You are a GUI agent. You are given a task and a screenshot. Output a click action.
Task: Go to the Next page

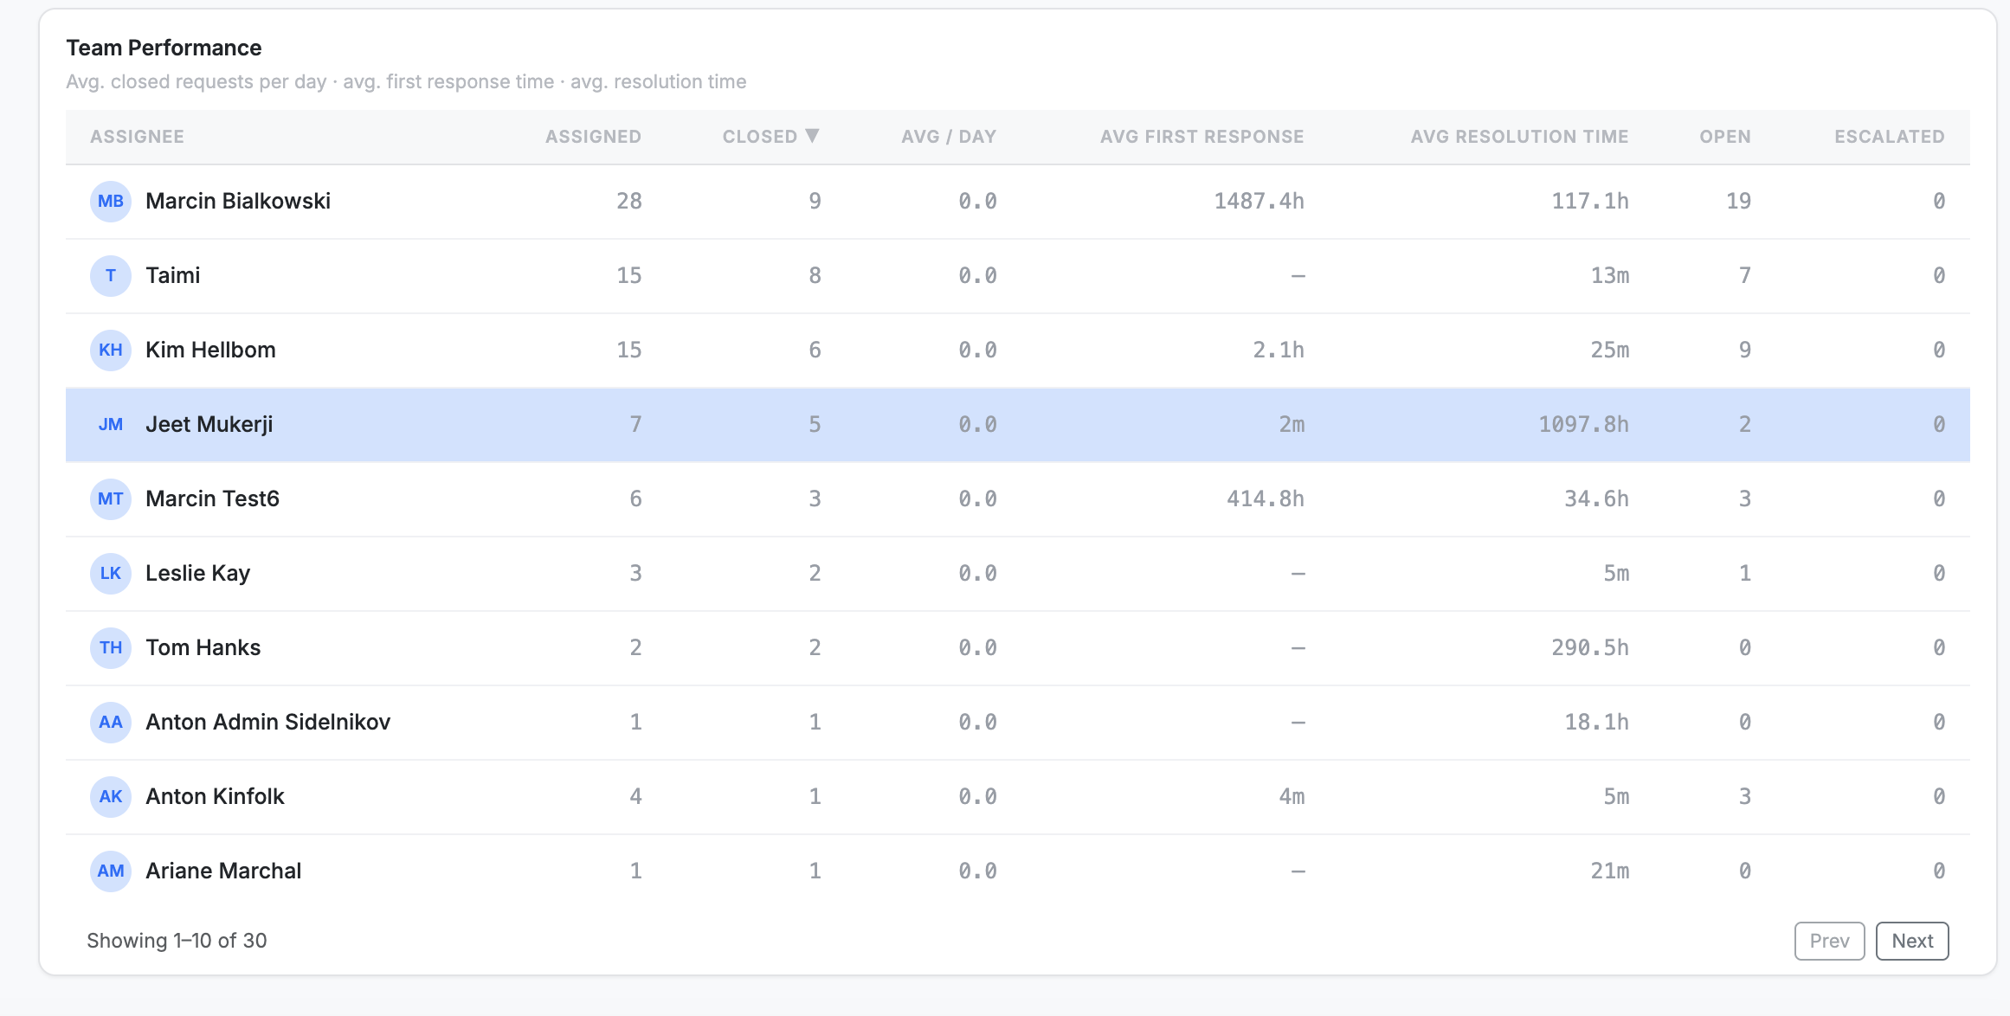pyautogui.click(x=1912, y=941)
